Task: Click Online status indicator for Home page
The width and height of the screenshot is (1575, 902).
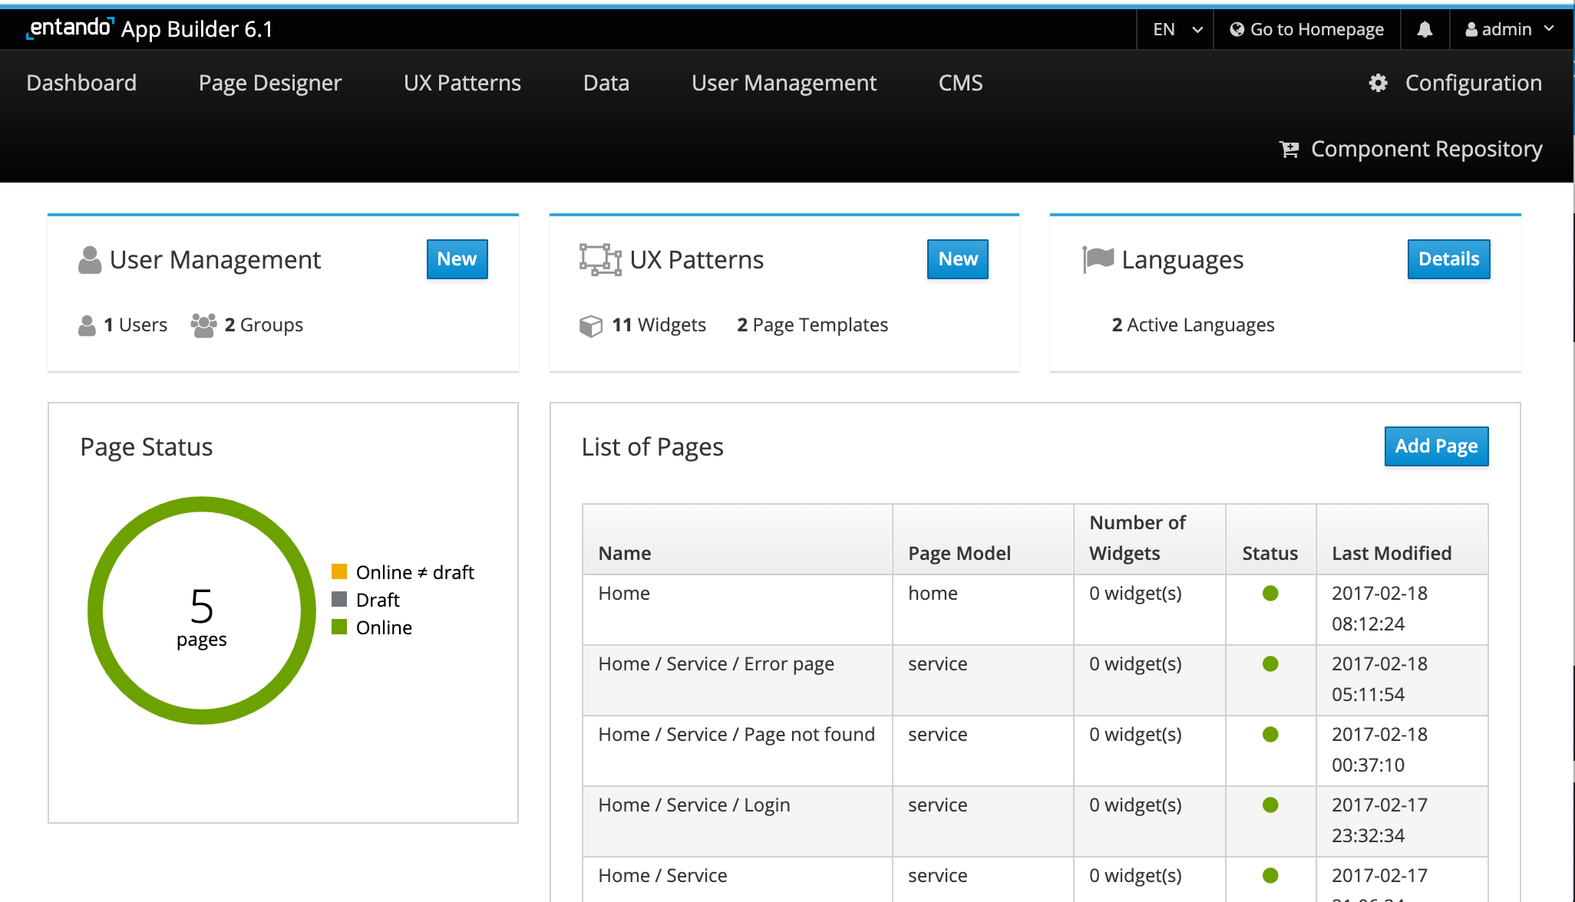Action: pyautogui.click(x=1270, y=594)
